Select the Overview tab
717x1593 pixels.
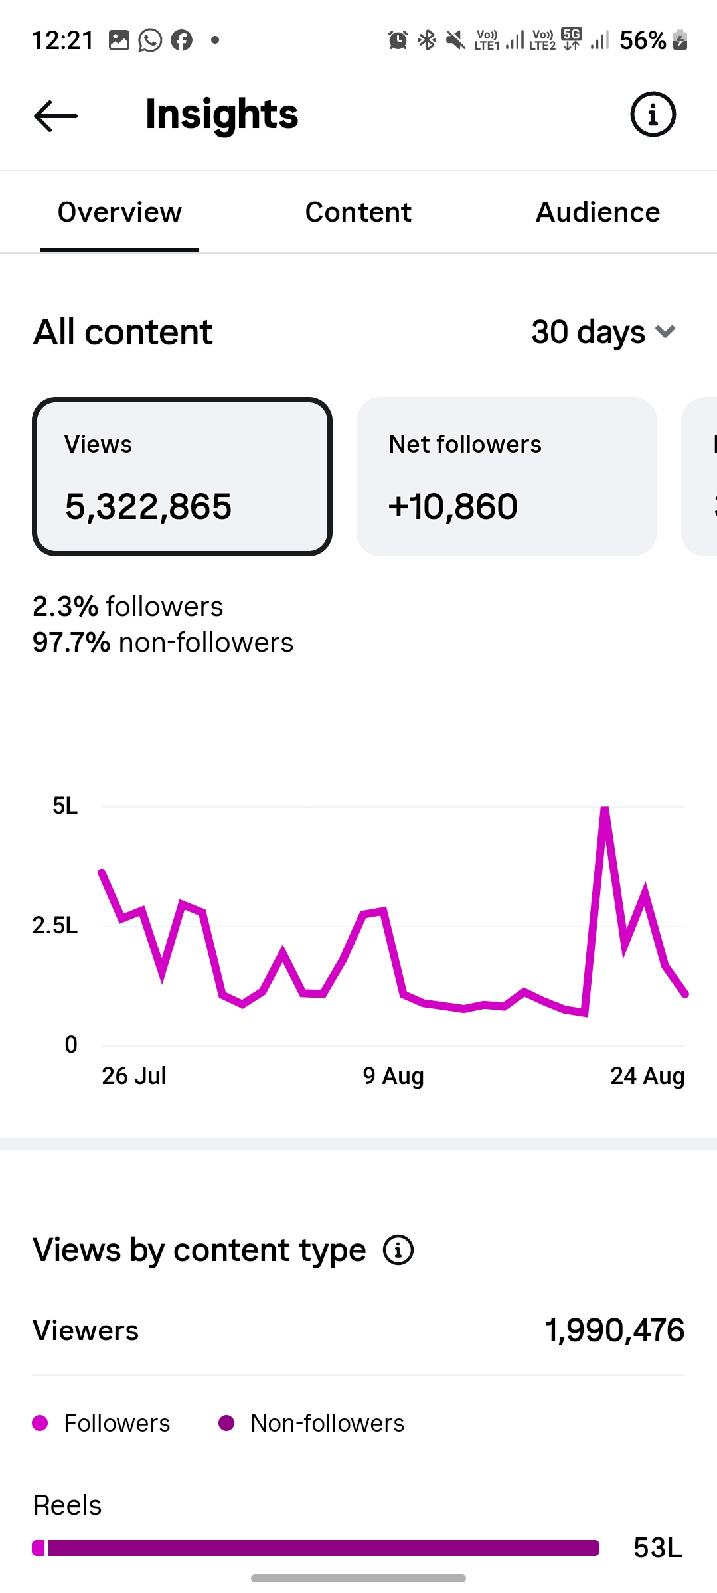click(119, 212)
